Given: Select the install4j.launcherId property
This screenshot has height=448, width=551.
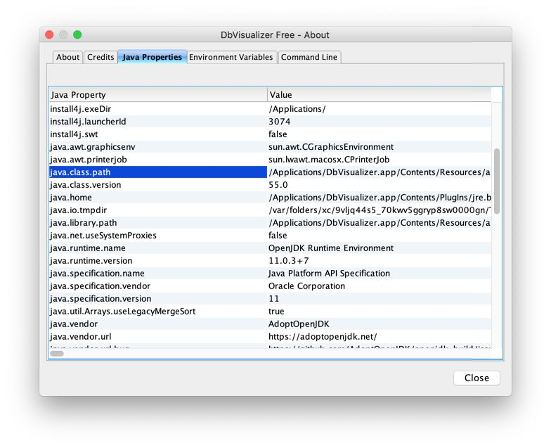Looking at the screenshot, I should pos(157,122).
